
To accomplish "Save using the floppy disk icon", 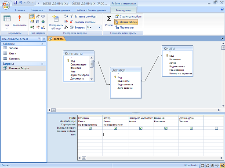I will pos(15,3).
